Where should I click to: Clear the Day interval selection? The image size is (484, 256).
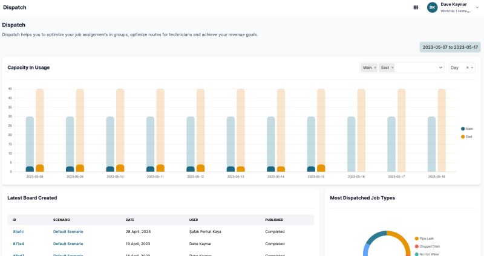tap(467, 68)
